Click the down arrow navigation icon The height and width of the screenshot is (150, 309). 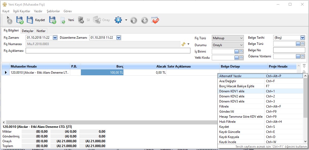(144, 20)
